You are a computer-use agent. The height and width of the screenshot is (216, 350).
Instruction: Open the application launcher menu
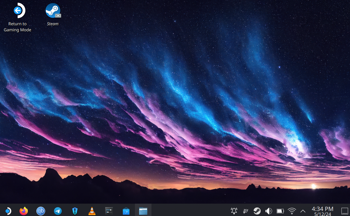click(x=8, y=211)
